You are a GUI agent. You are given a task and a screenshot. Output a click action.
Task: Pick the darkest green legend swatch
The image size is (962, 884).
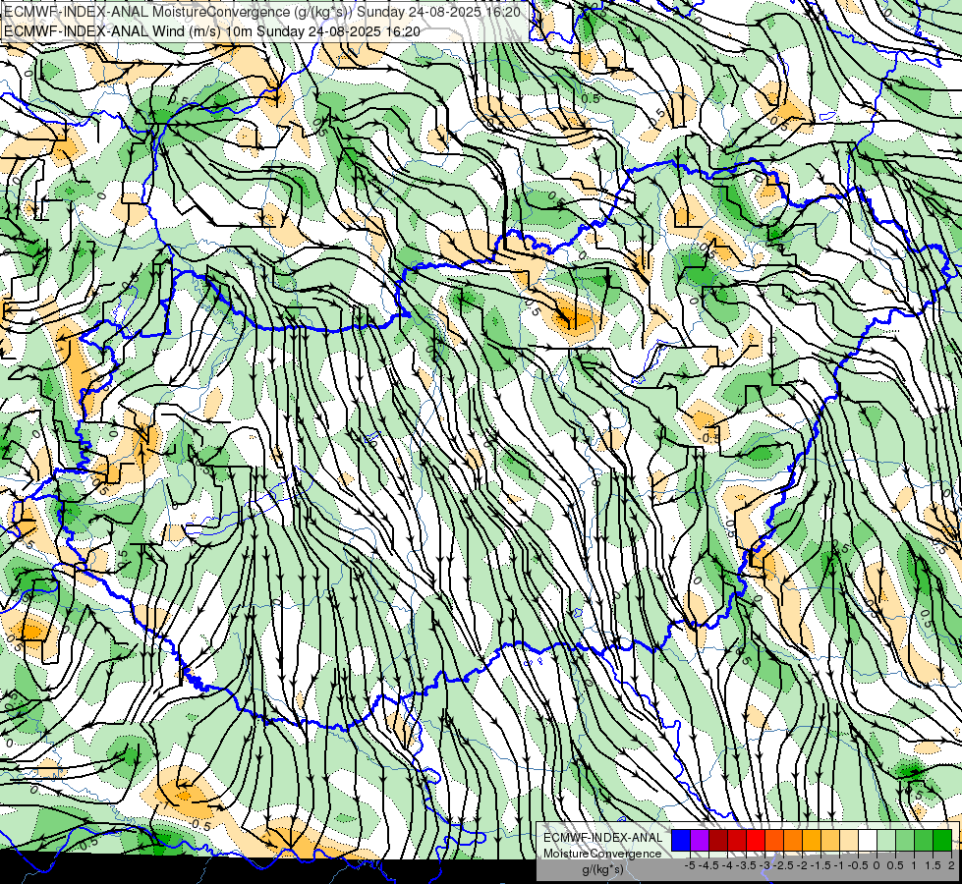coord(942,840)
